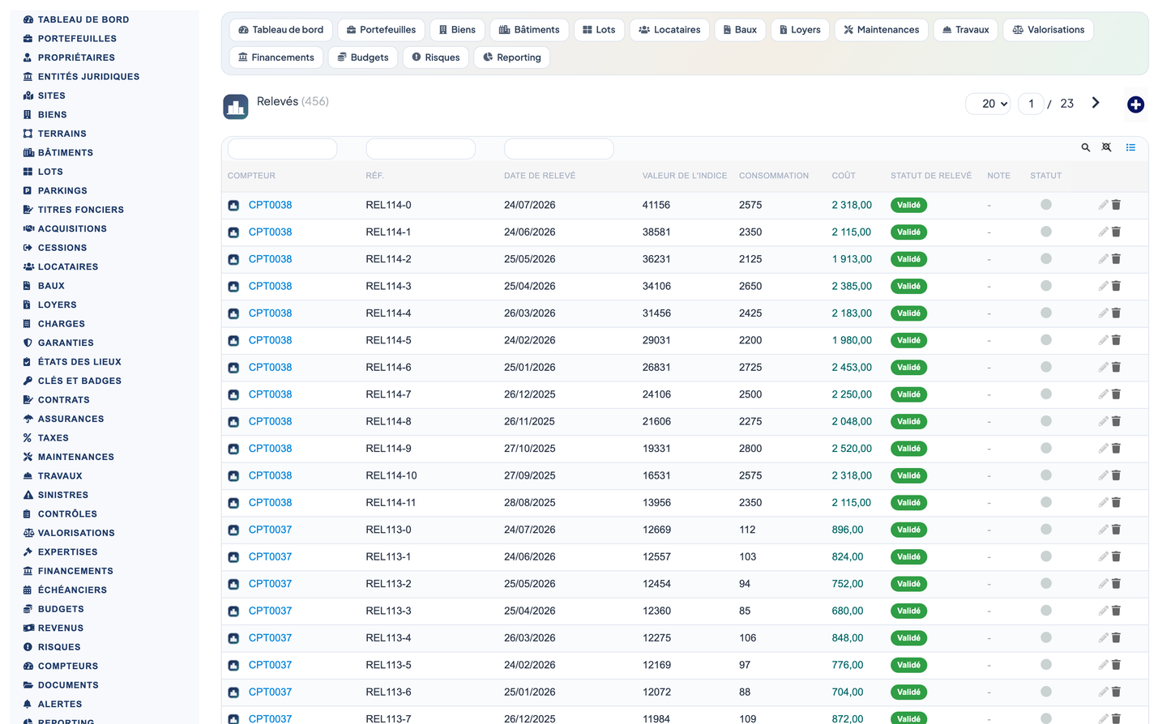Open Propriétaires in the sidebar
This screenshot has width=1171, height=724.
76,57
